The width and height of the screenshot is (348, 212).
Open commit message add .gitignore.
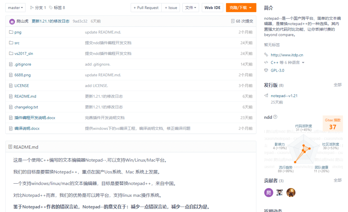click(x=98, y=65)
